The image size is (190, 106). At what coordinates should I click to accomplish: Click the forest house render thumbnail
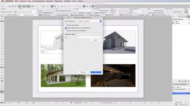click(63, 75)
